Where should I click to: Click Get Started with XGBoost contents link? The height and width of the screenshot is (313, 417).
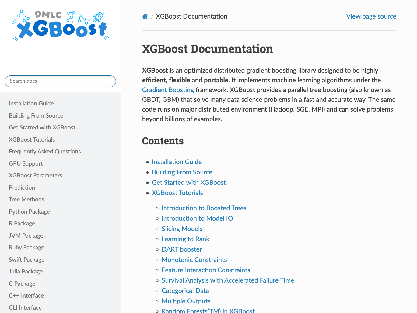[x=189, y=183]
